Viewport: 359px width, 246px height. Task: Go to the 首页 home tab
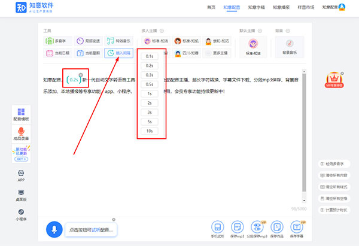(x=211, y=7)
